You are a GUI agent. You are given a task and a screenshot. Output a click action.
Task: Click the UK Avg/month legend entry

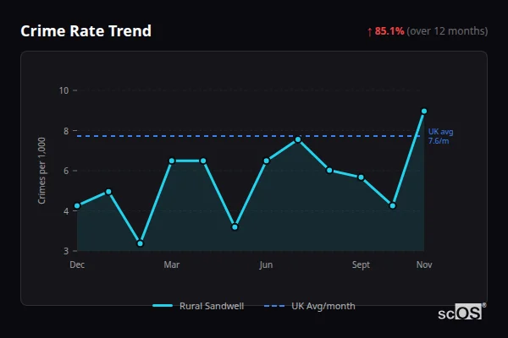[x=310, y=306]
